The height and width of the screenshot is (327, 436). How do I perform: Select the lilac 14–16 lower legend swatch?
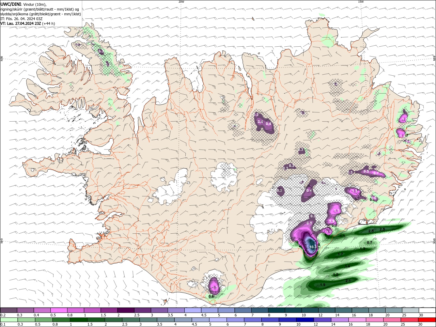[340, 320]
